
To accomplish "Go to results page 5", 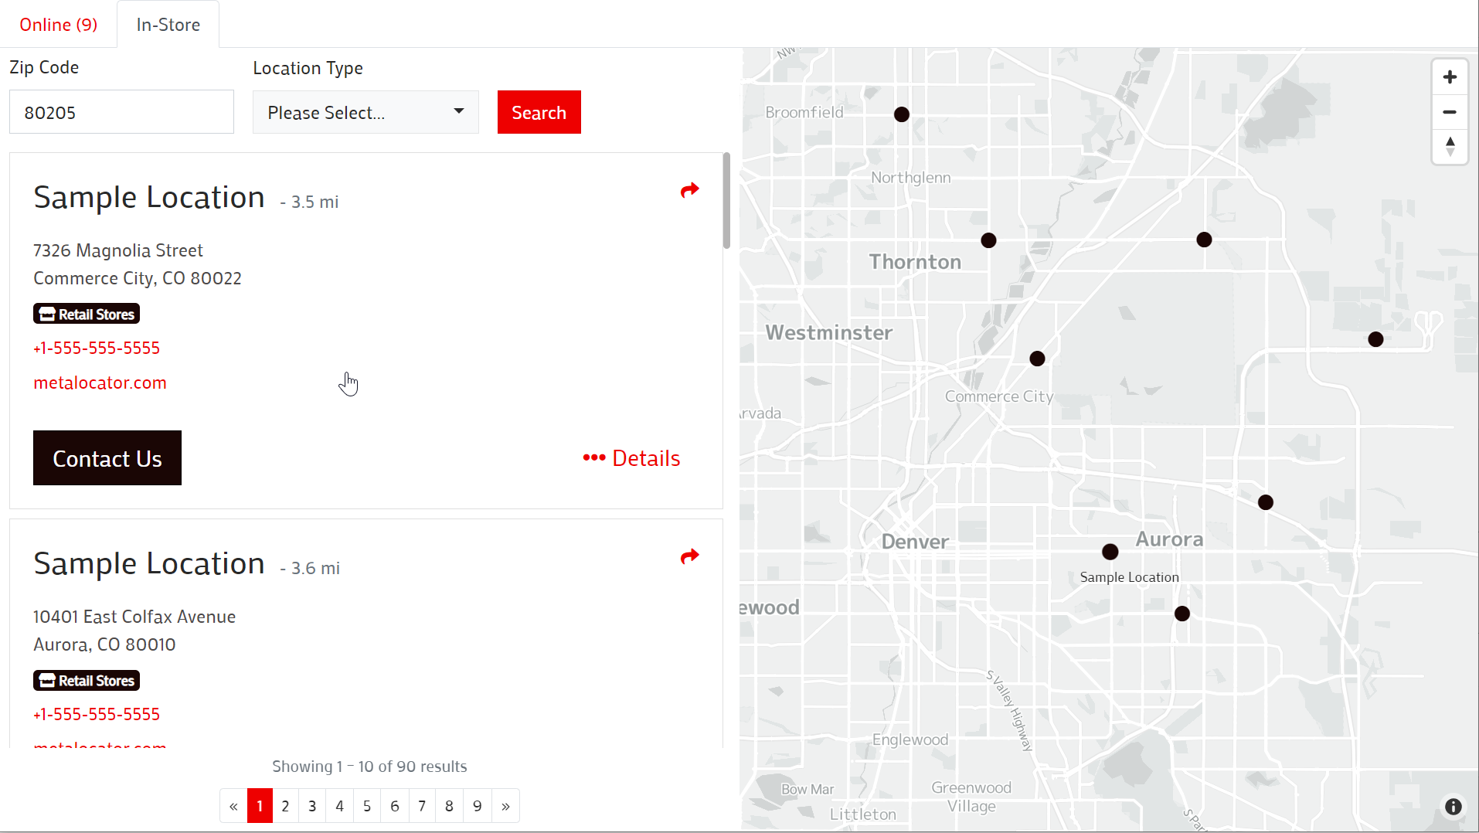I will 367,805.
